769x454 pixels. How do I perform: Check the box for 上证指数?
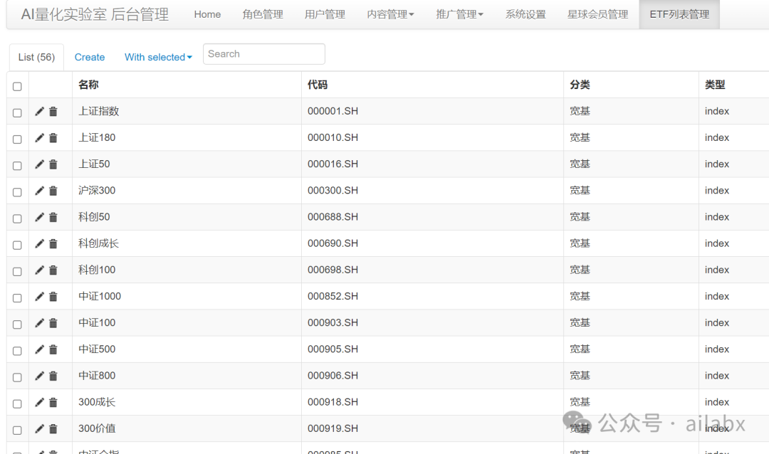click(17, 112)
